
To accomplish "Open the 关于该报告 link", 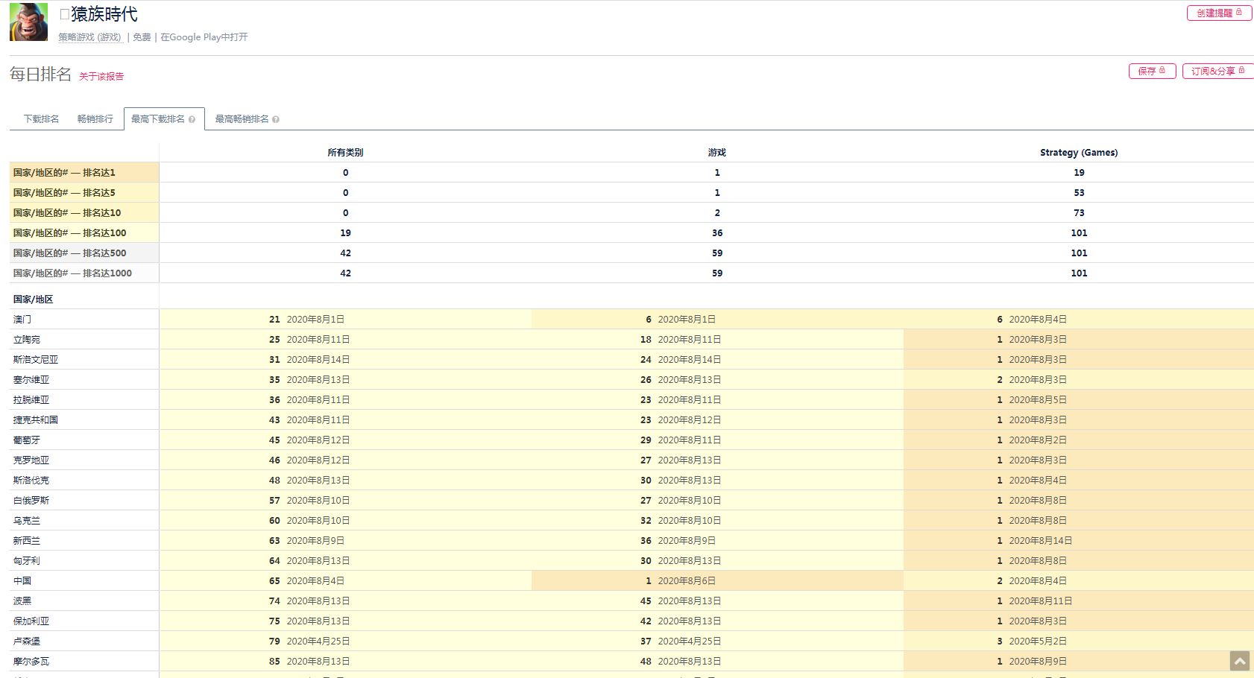I will click(101, 77).
